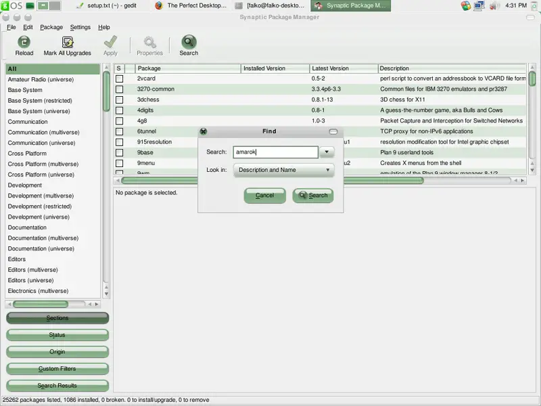Tick the checkbox for 3dchess

click(x=120, y=99)
